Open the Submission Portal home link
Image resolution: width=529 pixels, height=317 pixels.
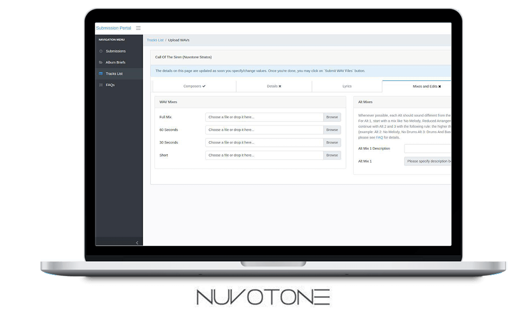coord(113,28)
